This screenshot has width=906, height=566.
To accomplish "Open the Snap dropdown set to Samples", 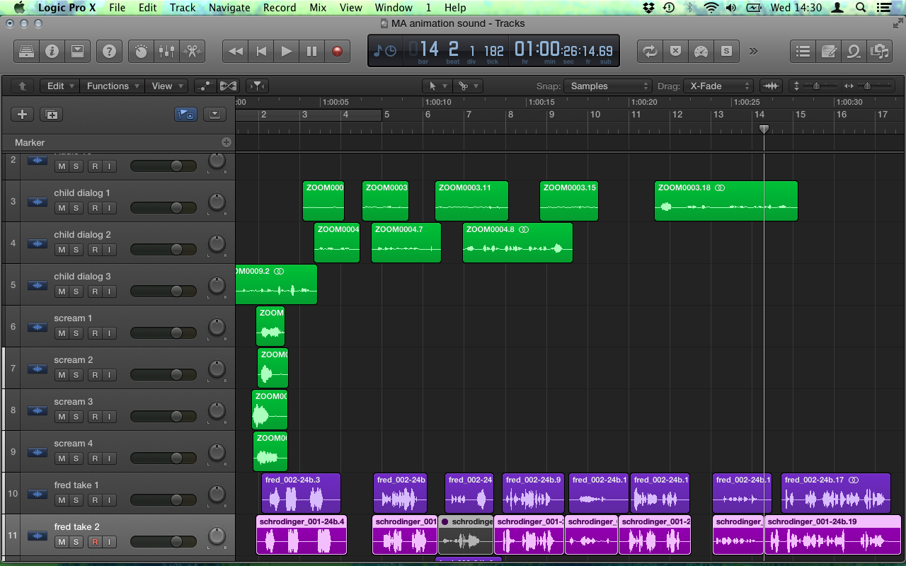I will (607, 86).
